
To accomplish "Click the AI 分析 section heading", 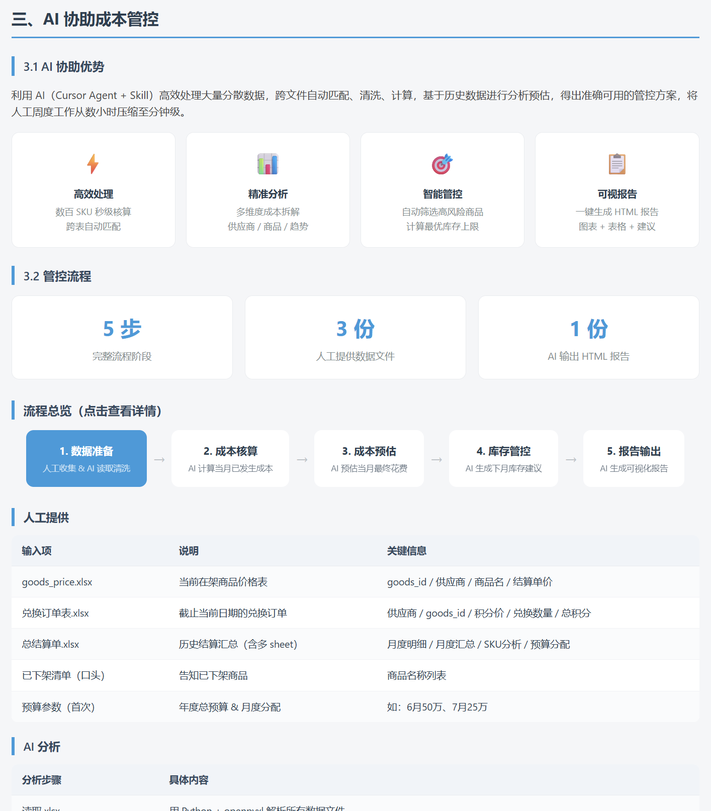I will point(42,747).
